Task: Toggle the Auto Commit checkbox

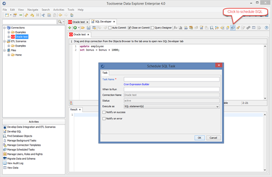Action: pyautogui.click(x=110, y=28)
